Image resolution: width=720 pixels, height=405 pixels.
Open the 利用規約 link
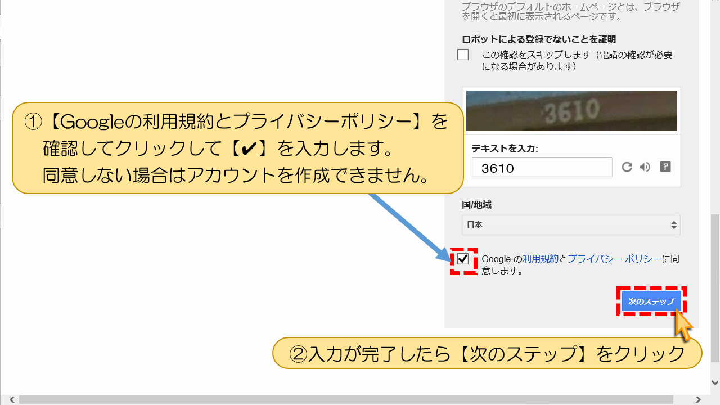541,259
